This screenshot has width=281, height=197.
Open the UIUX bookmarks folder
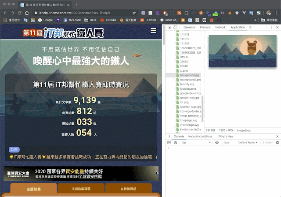point(90,20)
